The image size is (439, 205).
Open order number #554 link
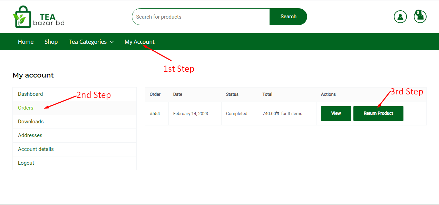[155, 113]
